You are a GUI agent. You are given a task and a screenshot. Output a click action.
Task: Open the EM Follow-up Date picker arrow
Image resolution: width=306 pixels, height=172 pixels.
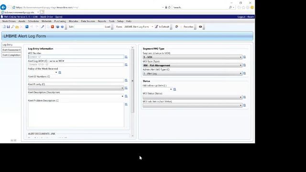171,89
